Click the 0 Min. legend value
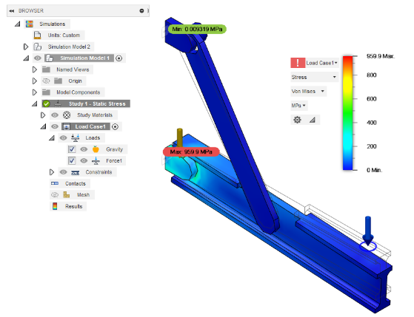The image size is (414, 317). tap(374, 170)
